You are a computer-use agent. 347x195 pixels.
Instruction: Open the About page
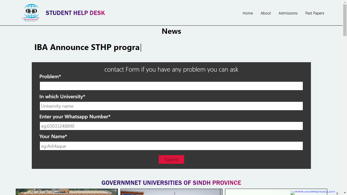[x=266, y=13]
